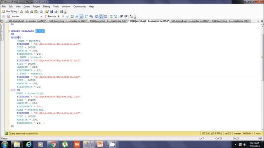Toggle Include Actual Execution Plan
Image resolution: width=264 pixels, height=148 pixels.
point(87,16)
